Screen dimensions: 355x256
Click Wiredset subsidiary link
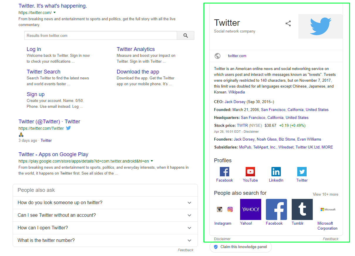click(286, 147)
